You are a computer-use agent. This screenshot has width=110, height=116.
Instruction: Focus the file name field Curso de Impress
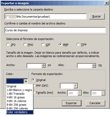(x=55, y=30)
